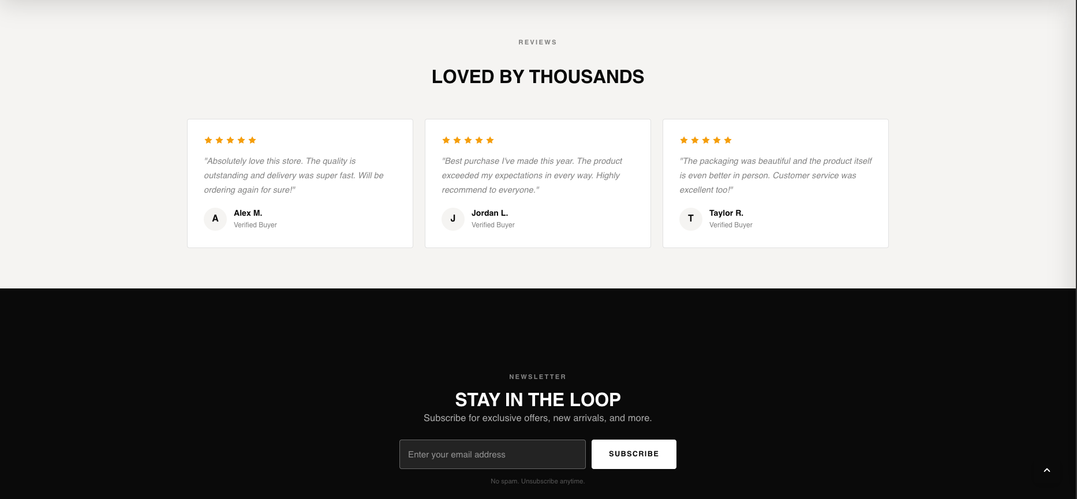
Task: Click Jordan L.'s avatar circle
Action: 453,219
